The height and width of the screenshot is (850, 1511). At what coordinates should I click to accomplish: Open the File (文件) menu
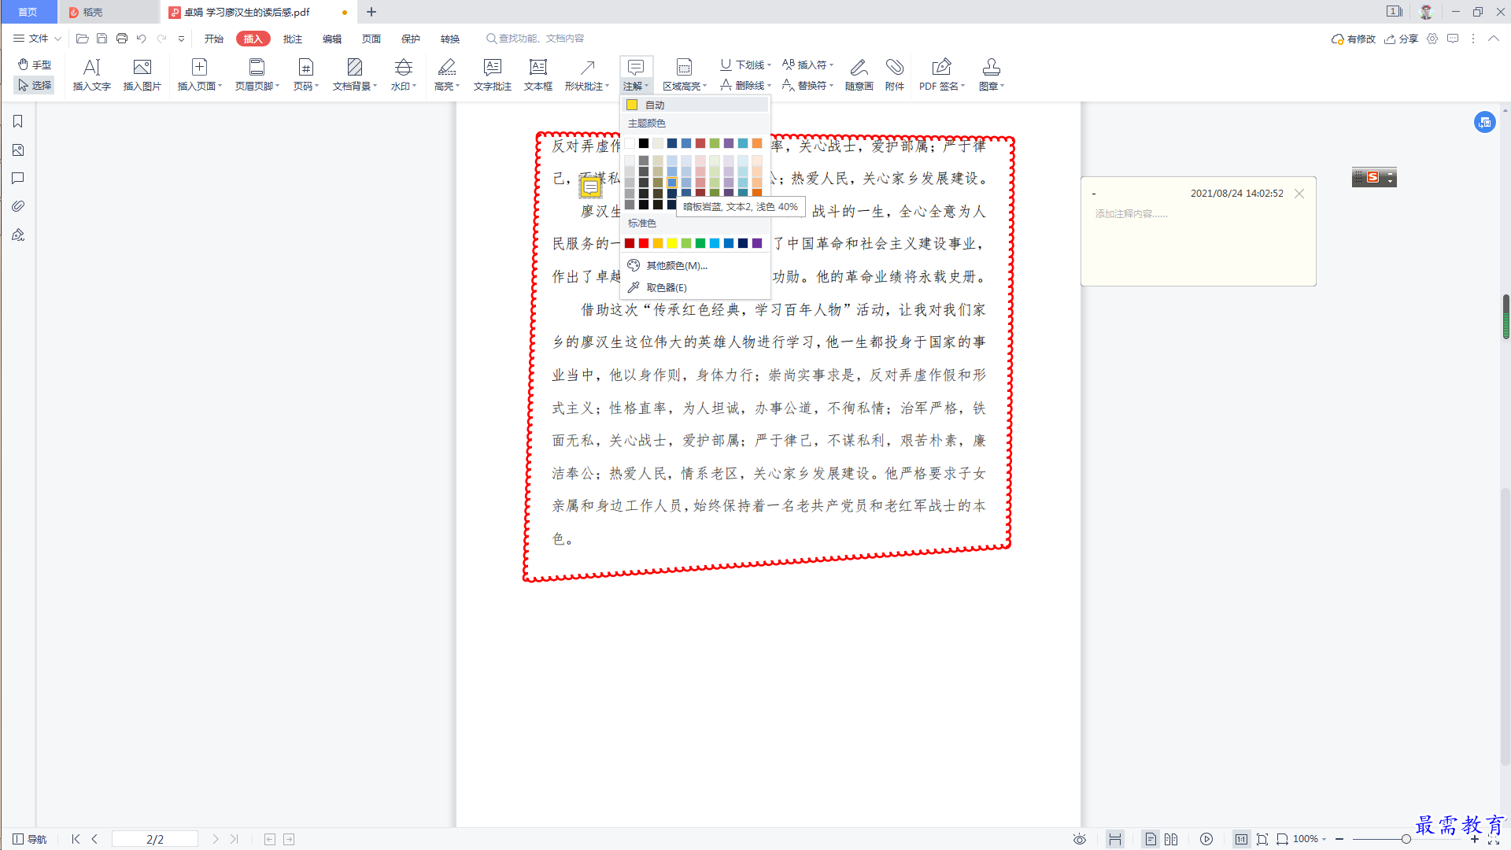coord(37,39)
